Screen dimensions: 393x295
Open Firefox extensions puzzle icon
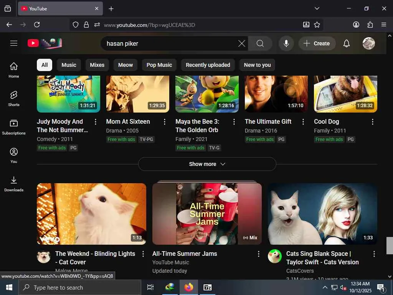tap(370, 25)
